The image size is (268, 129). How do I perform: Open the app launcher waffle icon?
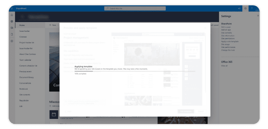(12, 8)
